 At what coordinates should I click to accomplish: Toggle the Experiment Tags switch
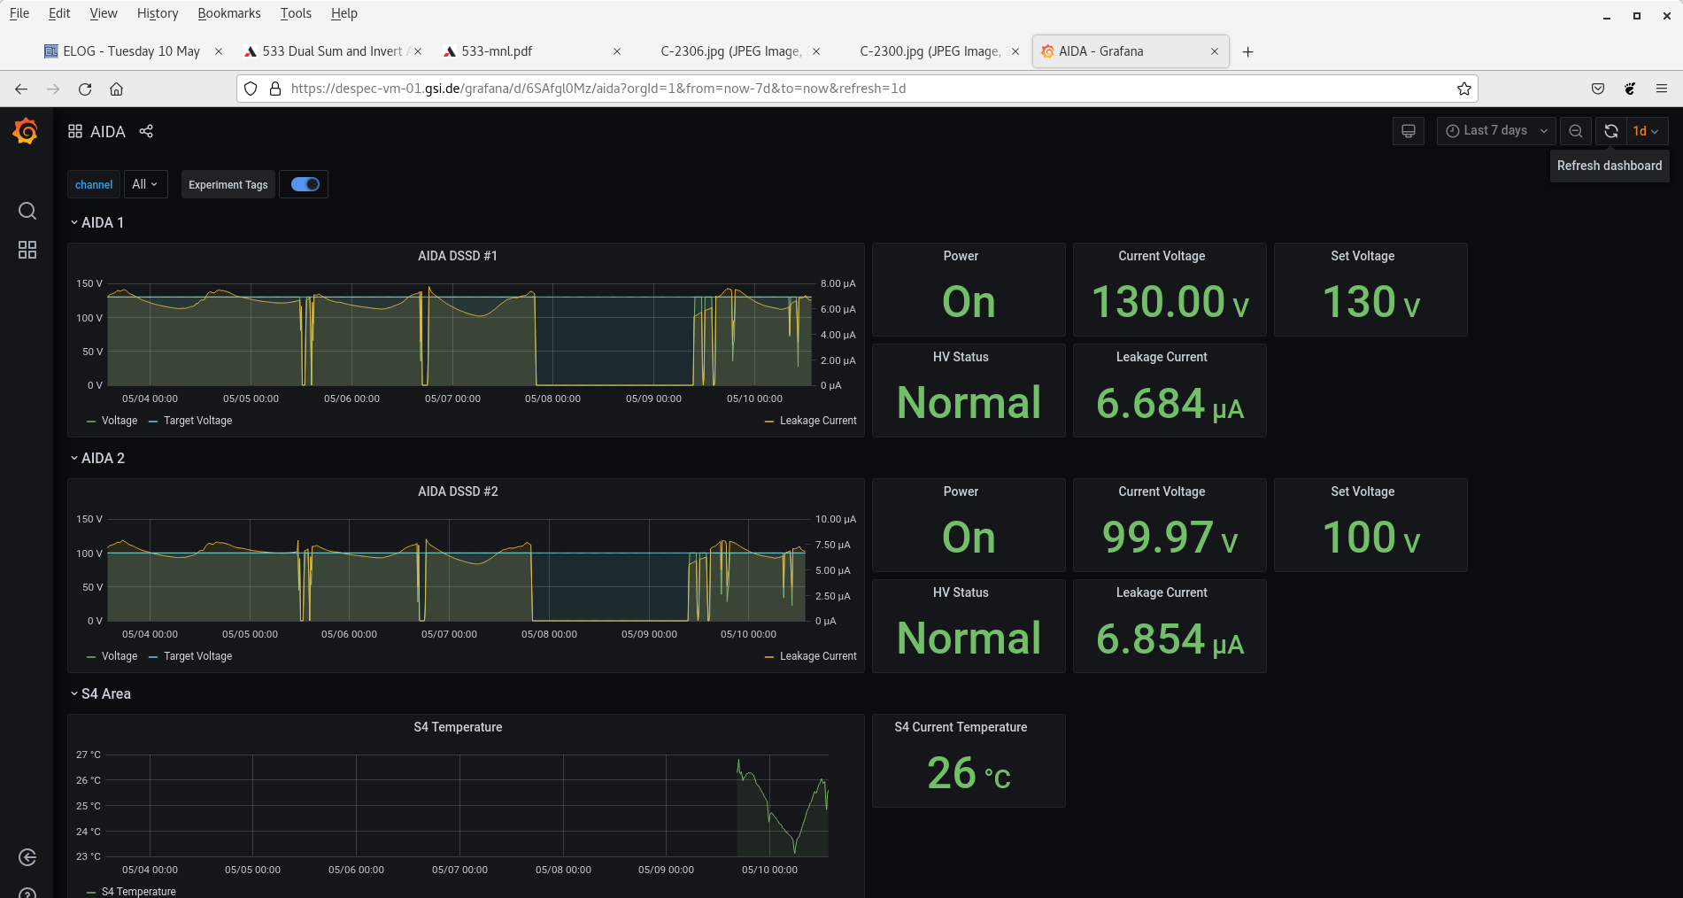click(305, 184)
